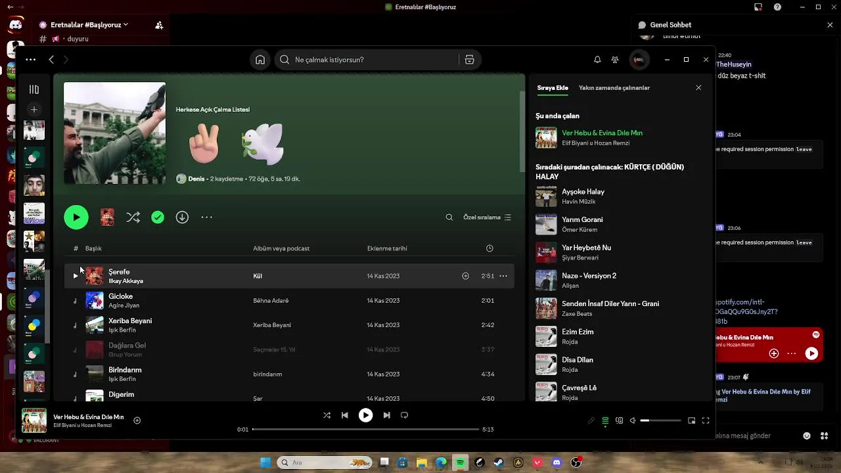Add Şerefe to liked songs
The width and height of the screenshot is (841, 473).
(465, 276)
